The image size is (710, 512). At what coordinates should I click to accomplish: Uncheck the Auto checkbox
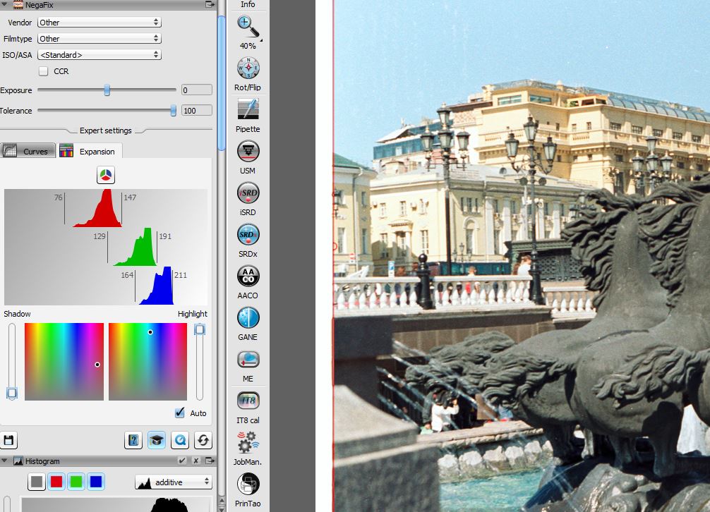[x=179, y=413]
